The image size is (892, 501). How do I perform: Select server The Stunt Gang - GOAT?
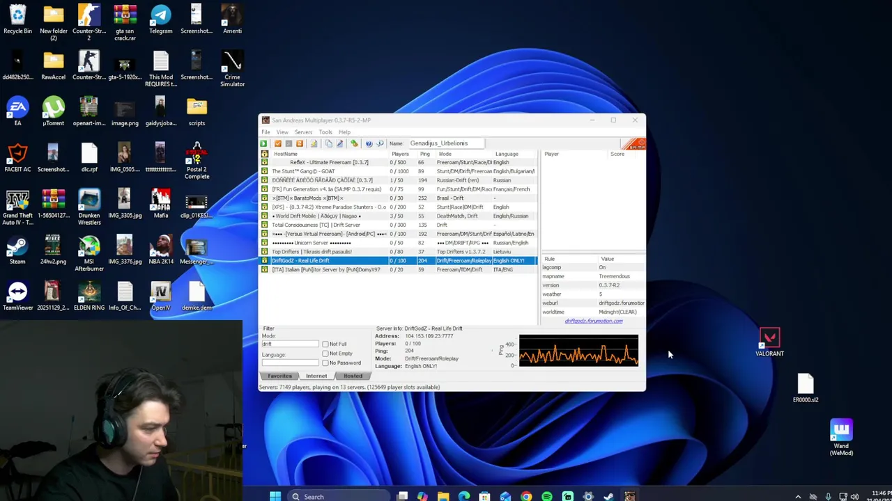pyautogui.click(x=398, y=171)
